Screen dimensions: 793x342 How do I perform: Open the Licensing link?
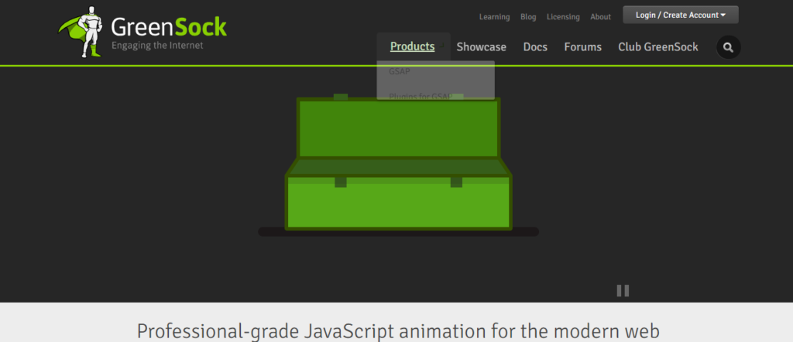pyautogui.click(x=563, y=17)
